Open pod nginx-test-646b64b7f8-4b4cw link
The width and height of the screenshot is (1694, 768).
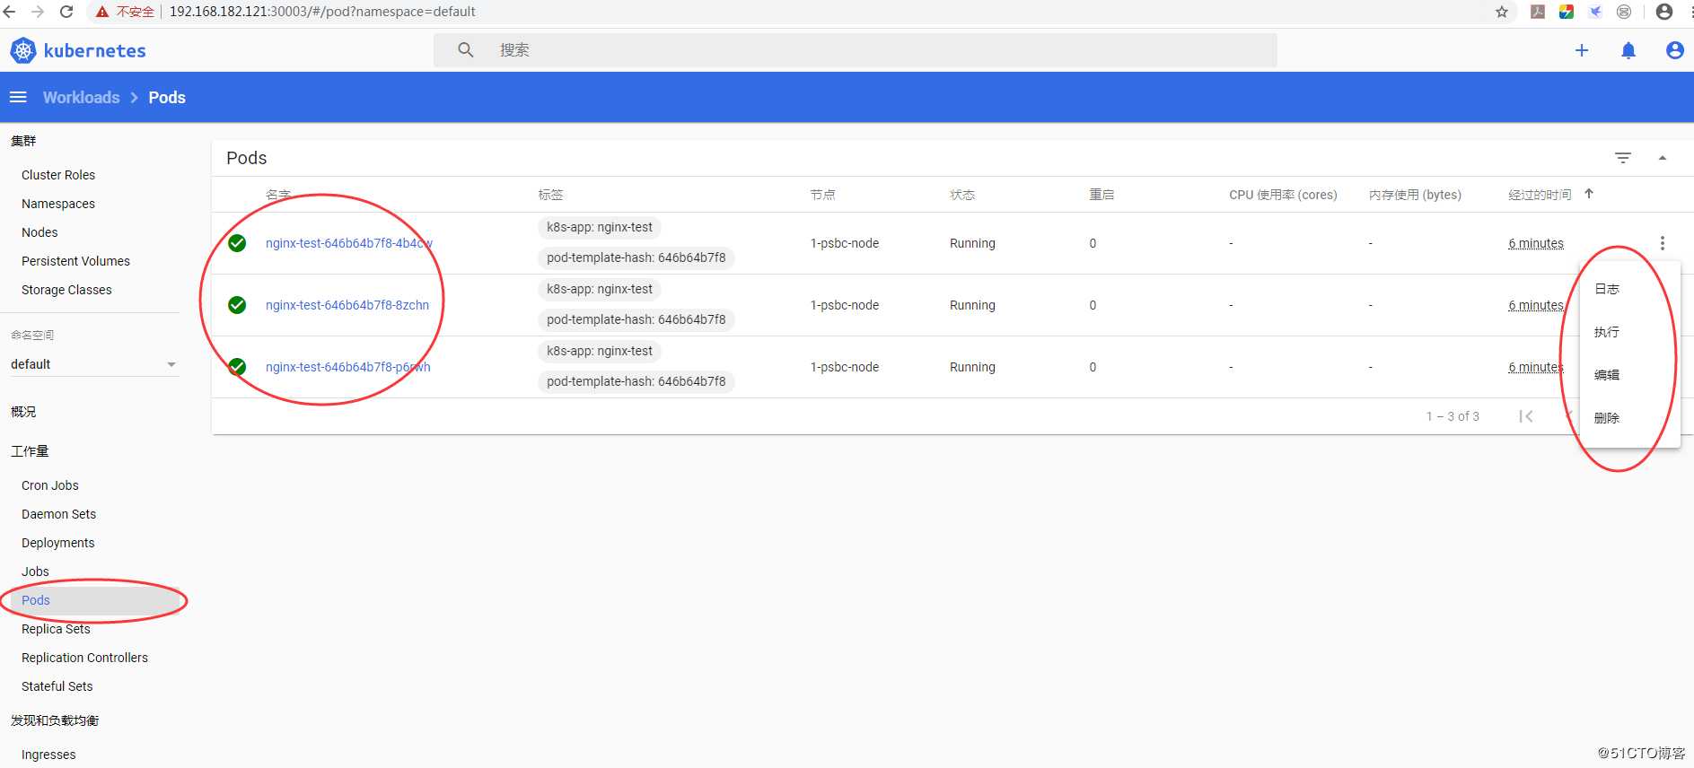[x=348, y=243]
